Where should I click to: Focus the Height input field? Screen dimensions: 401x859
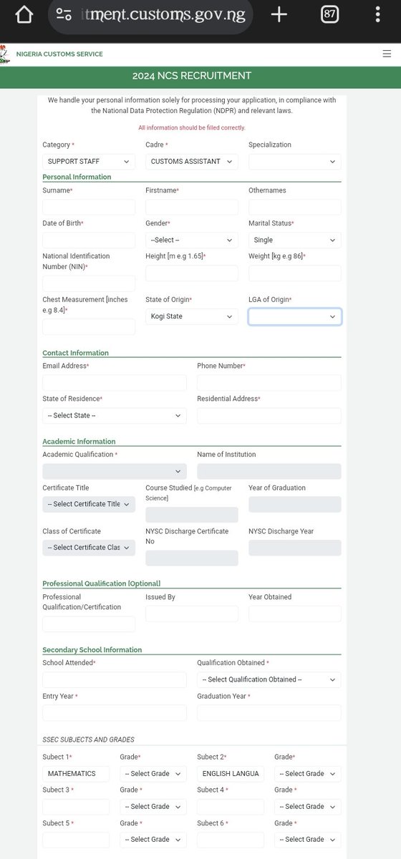pyautogui.click(x=192, y=273)
